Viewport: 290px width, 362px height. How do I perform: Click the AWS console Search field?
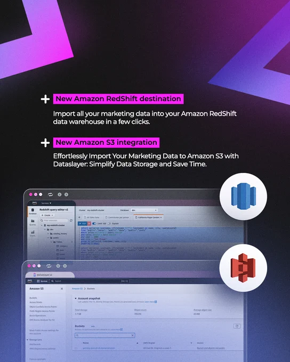pyautogui.click(x=90, y=281)
